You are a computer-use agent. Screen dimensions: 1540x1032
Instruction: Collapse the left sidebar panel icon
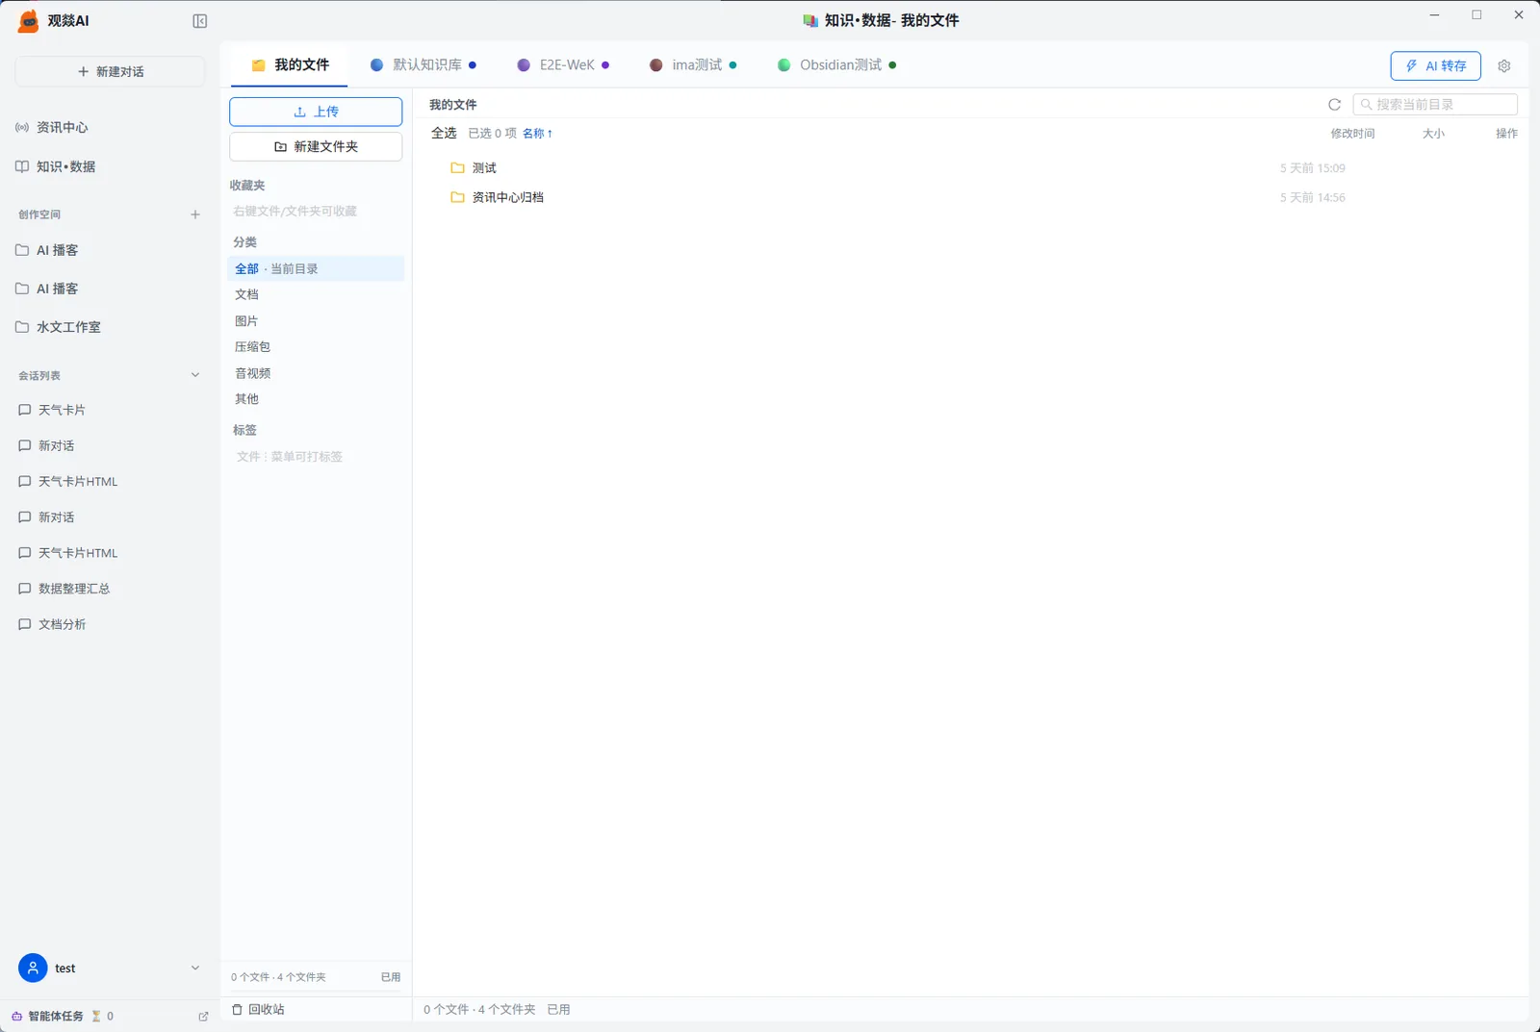200,21
